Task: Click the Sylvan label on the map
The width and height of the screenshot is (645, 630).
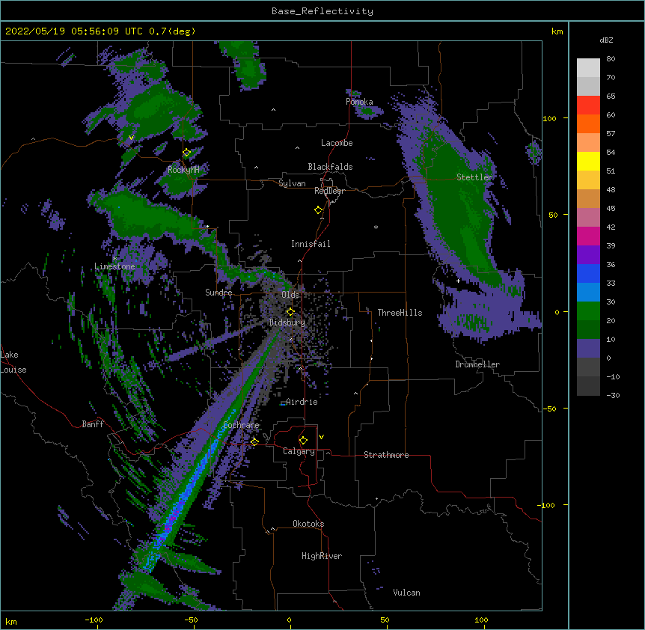Action: pyautogui.click(x=292, y=183)
